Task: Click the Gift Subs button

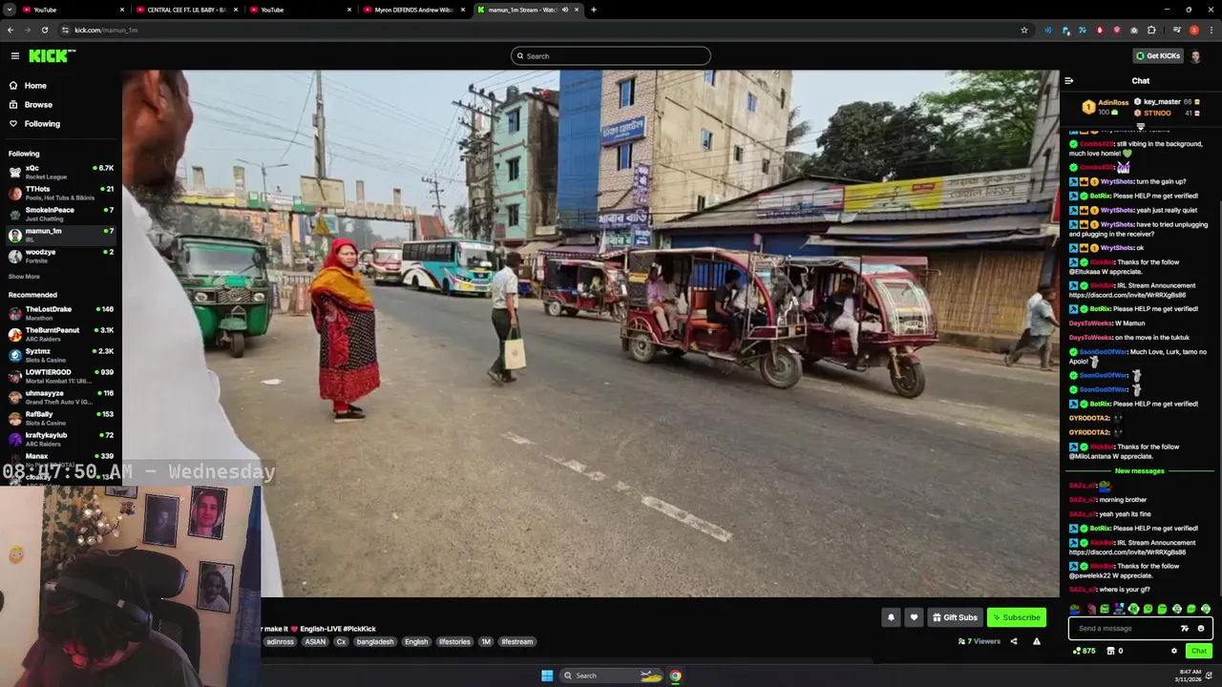Action: click(x=955, y=617)
